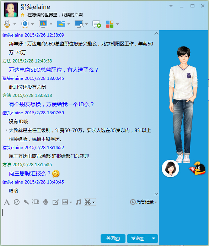Viewport: 209px width, 246px height.
Task: Create a discussion group with chat plus icon
Action: pyautogui.click(x=96, y=24)
